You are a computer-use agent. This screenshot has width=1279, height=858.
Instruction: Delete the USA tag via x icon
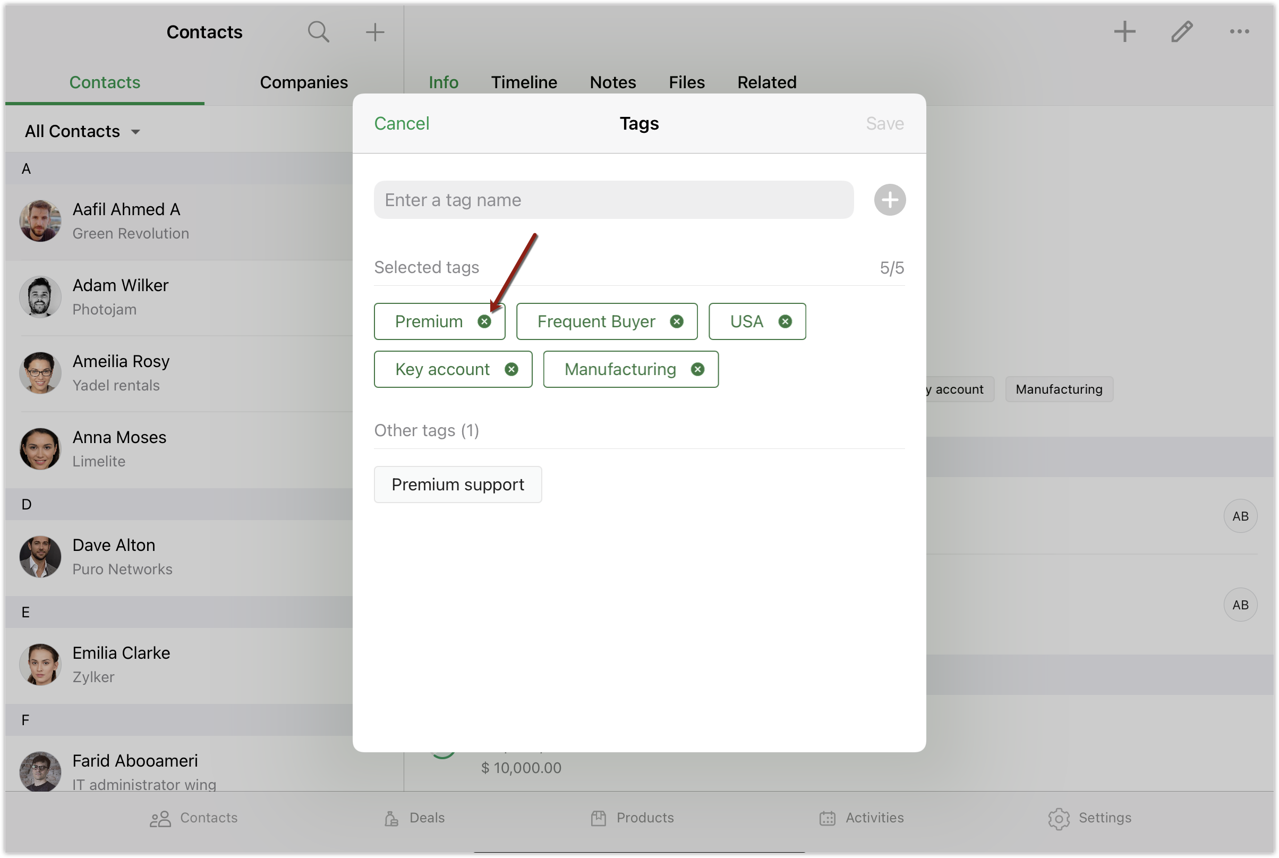pyautogui.click(x=785, y=322)
